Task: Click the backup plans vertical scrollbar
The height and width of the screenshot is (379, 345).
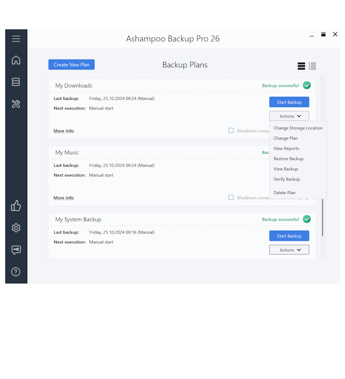Action: [x=323, y=217]
